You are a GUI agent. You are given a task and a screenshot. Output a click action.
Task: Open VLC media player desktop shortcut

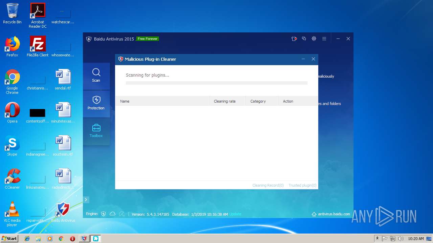click(12, 214)
